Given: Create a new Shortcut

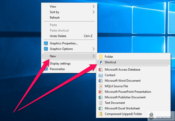Looking at the screenshot, I should coord(133,62).
